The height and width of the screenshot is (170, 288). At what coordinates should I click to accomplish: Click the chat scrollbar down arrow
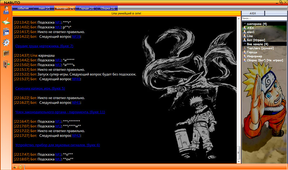[238, 162]
